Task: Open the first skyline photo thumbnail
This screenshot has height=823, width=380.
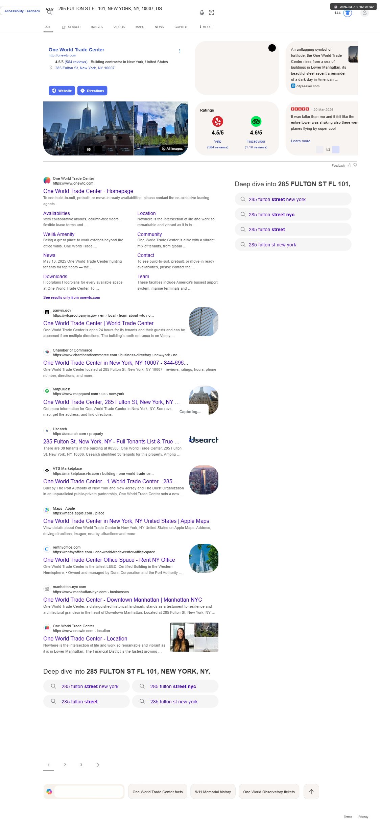Action: pyautogui.click(x=88, y=128)
